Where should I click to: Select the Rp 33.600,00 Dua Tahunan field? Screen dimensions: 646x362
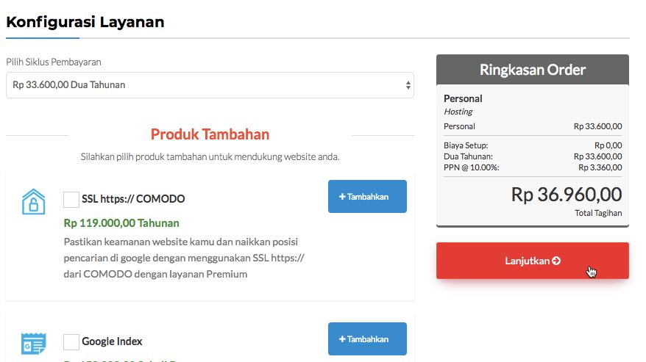tap(206, 85)
